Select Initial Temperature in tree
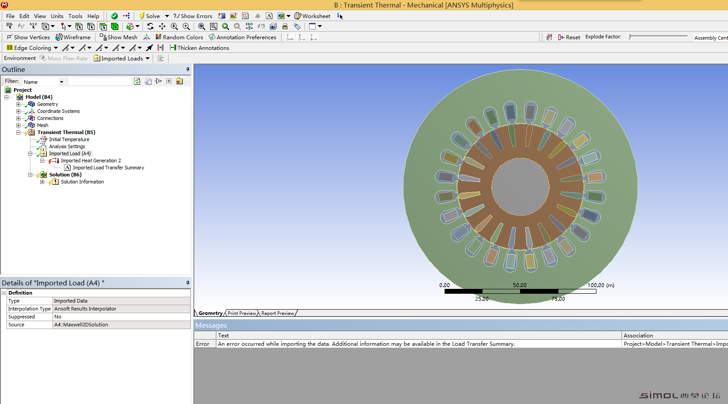This screenshot has height=404, width=728. point(69,139)
